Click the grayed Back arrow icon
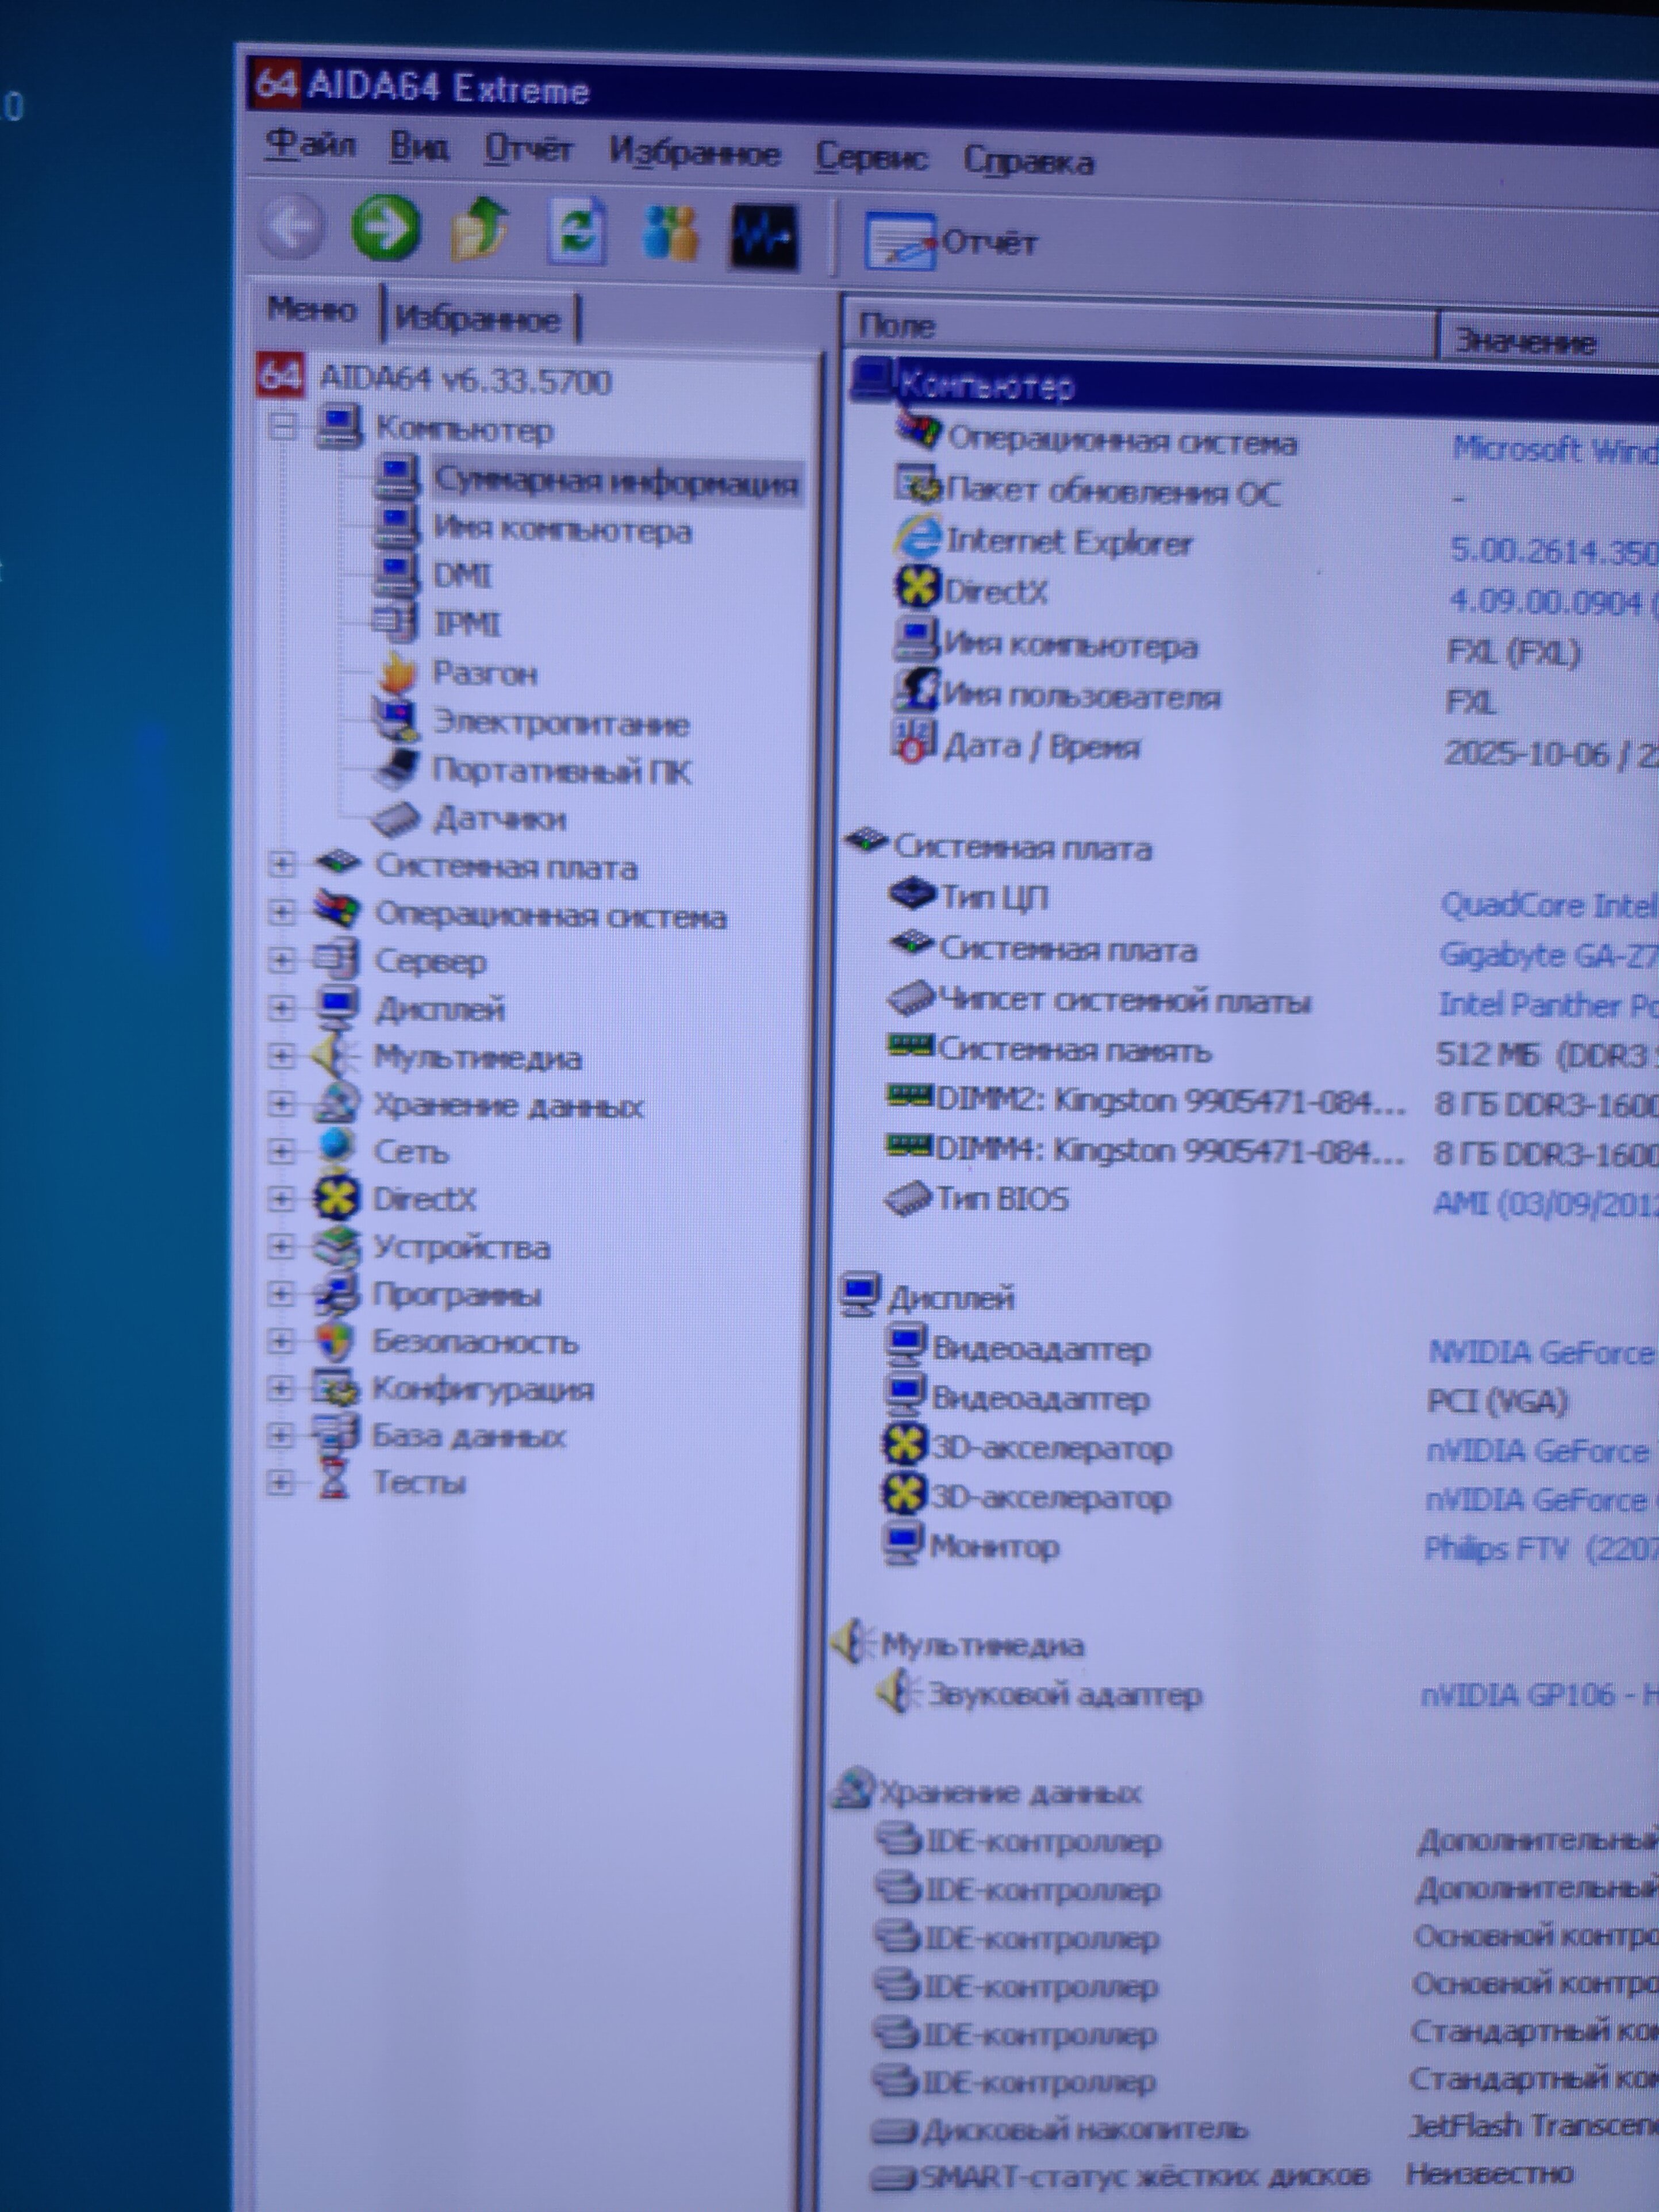1659x2212 pixels. (291, 227)
